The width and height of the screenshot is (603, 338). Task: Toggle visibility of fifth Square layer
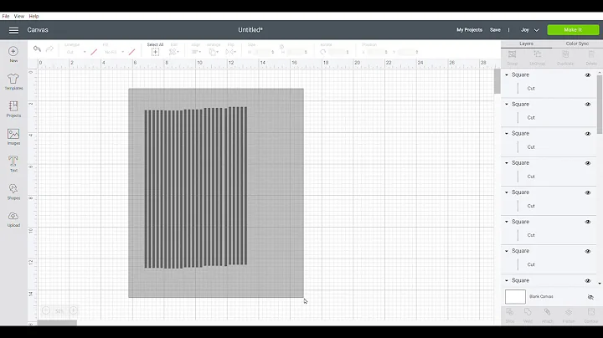(588, 192)
